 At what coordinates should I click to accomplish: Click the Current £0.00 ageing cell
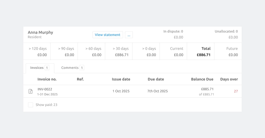[x=173, y=52]
